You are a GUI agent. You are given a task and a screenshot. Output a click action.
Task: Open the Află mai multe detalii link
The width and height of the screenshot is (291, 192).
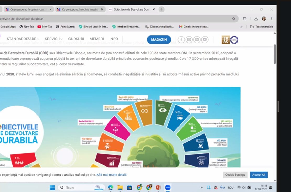(x=112, y=175)
